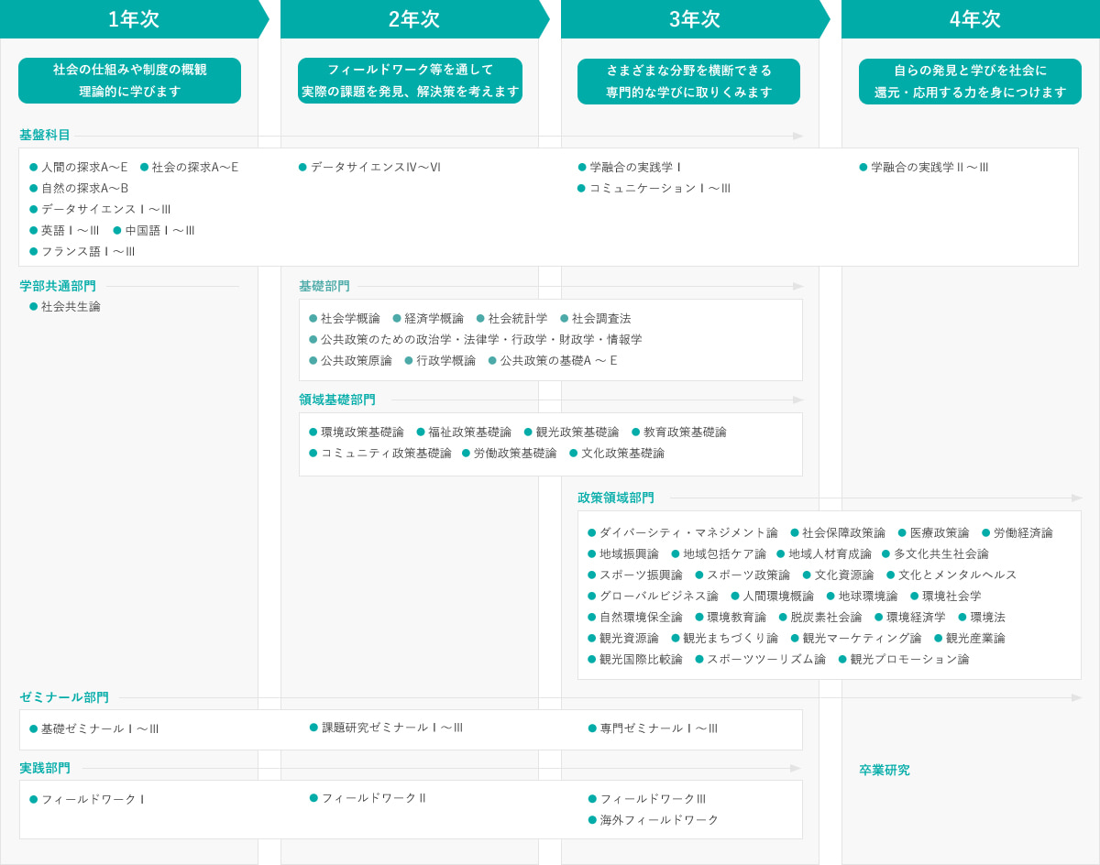Click the 4年次 header tab
The image size is (1100, 865).
point(975,19)
